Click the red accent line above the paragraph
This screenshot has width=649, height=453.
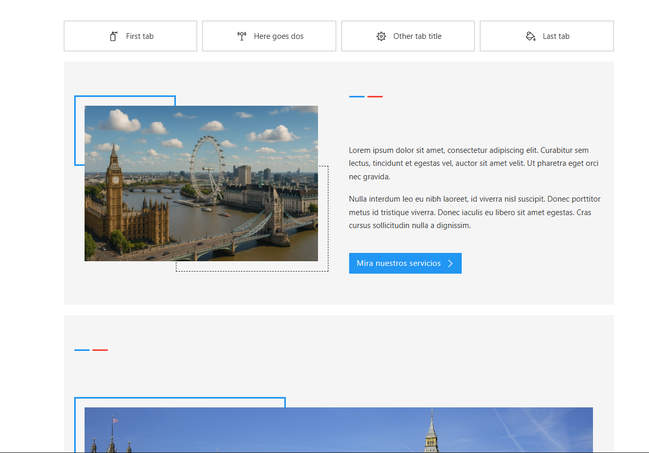(x=375, y=97)
